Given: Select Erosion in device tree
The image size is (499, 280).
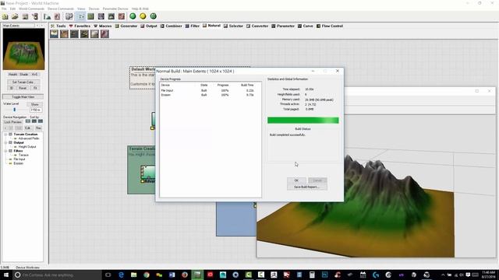Looking at the screenshot, I should click(18, 163).
